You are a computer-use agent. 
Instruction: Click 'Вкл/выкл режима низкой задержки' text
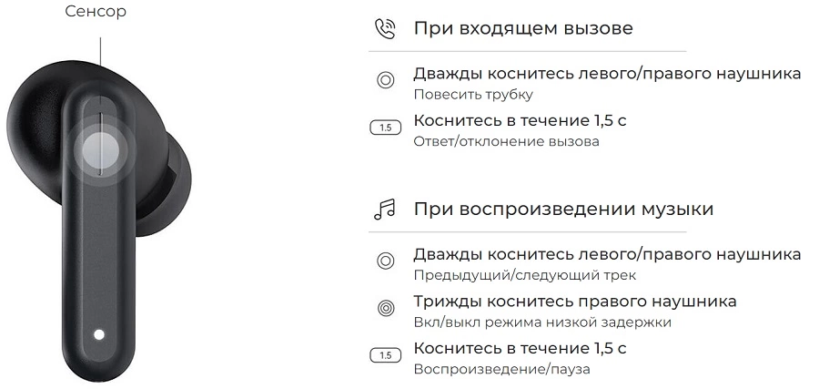tap(542, 322)
